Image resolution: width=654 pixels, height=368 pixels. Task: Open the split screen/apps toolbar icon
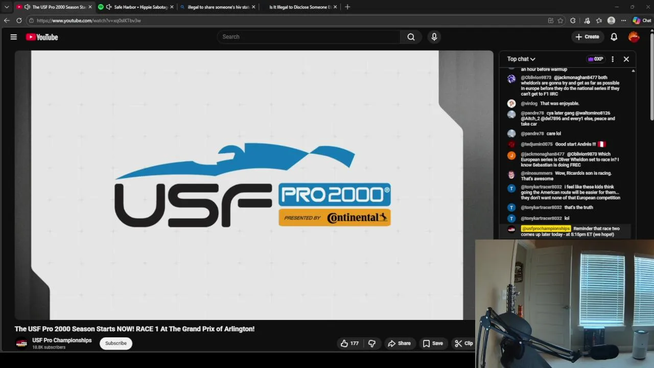(550, 20)
